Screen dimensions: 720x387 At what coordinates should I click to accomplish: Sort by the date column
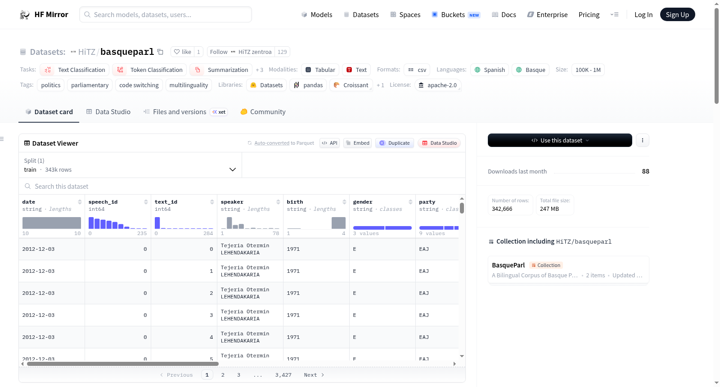point(80,202)
